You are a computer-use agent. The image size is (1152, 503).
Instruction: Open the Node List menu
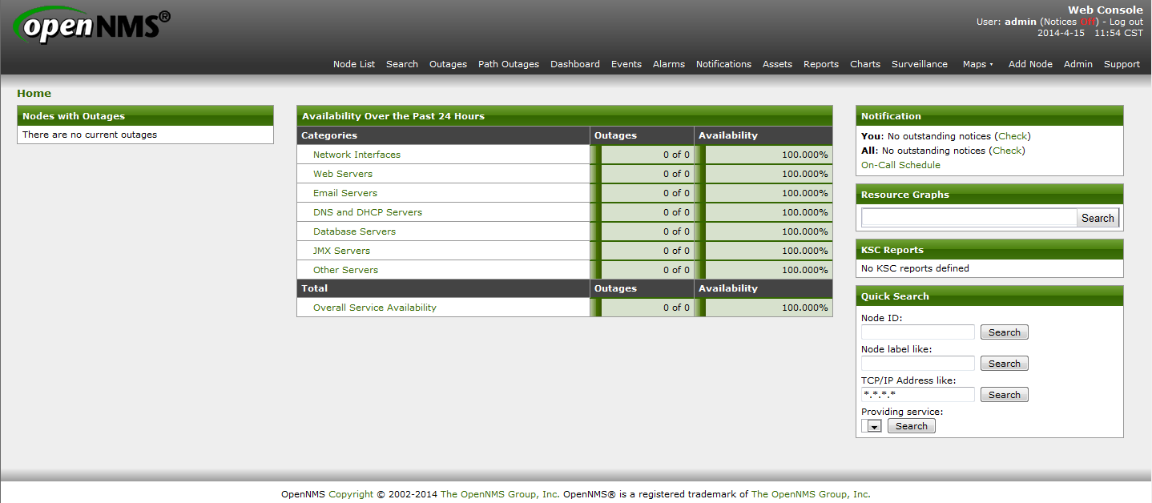[x=354, y=64]
